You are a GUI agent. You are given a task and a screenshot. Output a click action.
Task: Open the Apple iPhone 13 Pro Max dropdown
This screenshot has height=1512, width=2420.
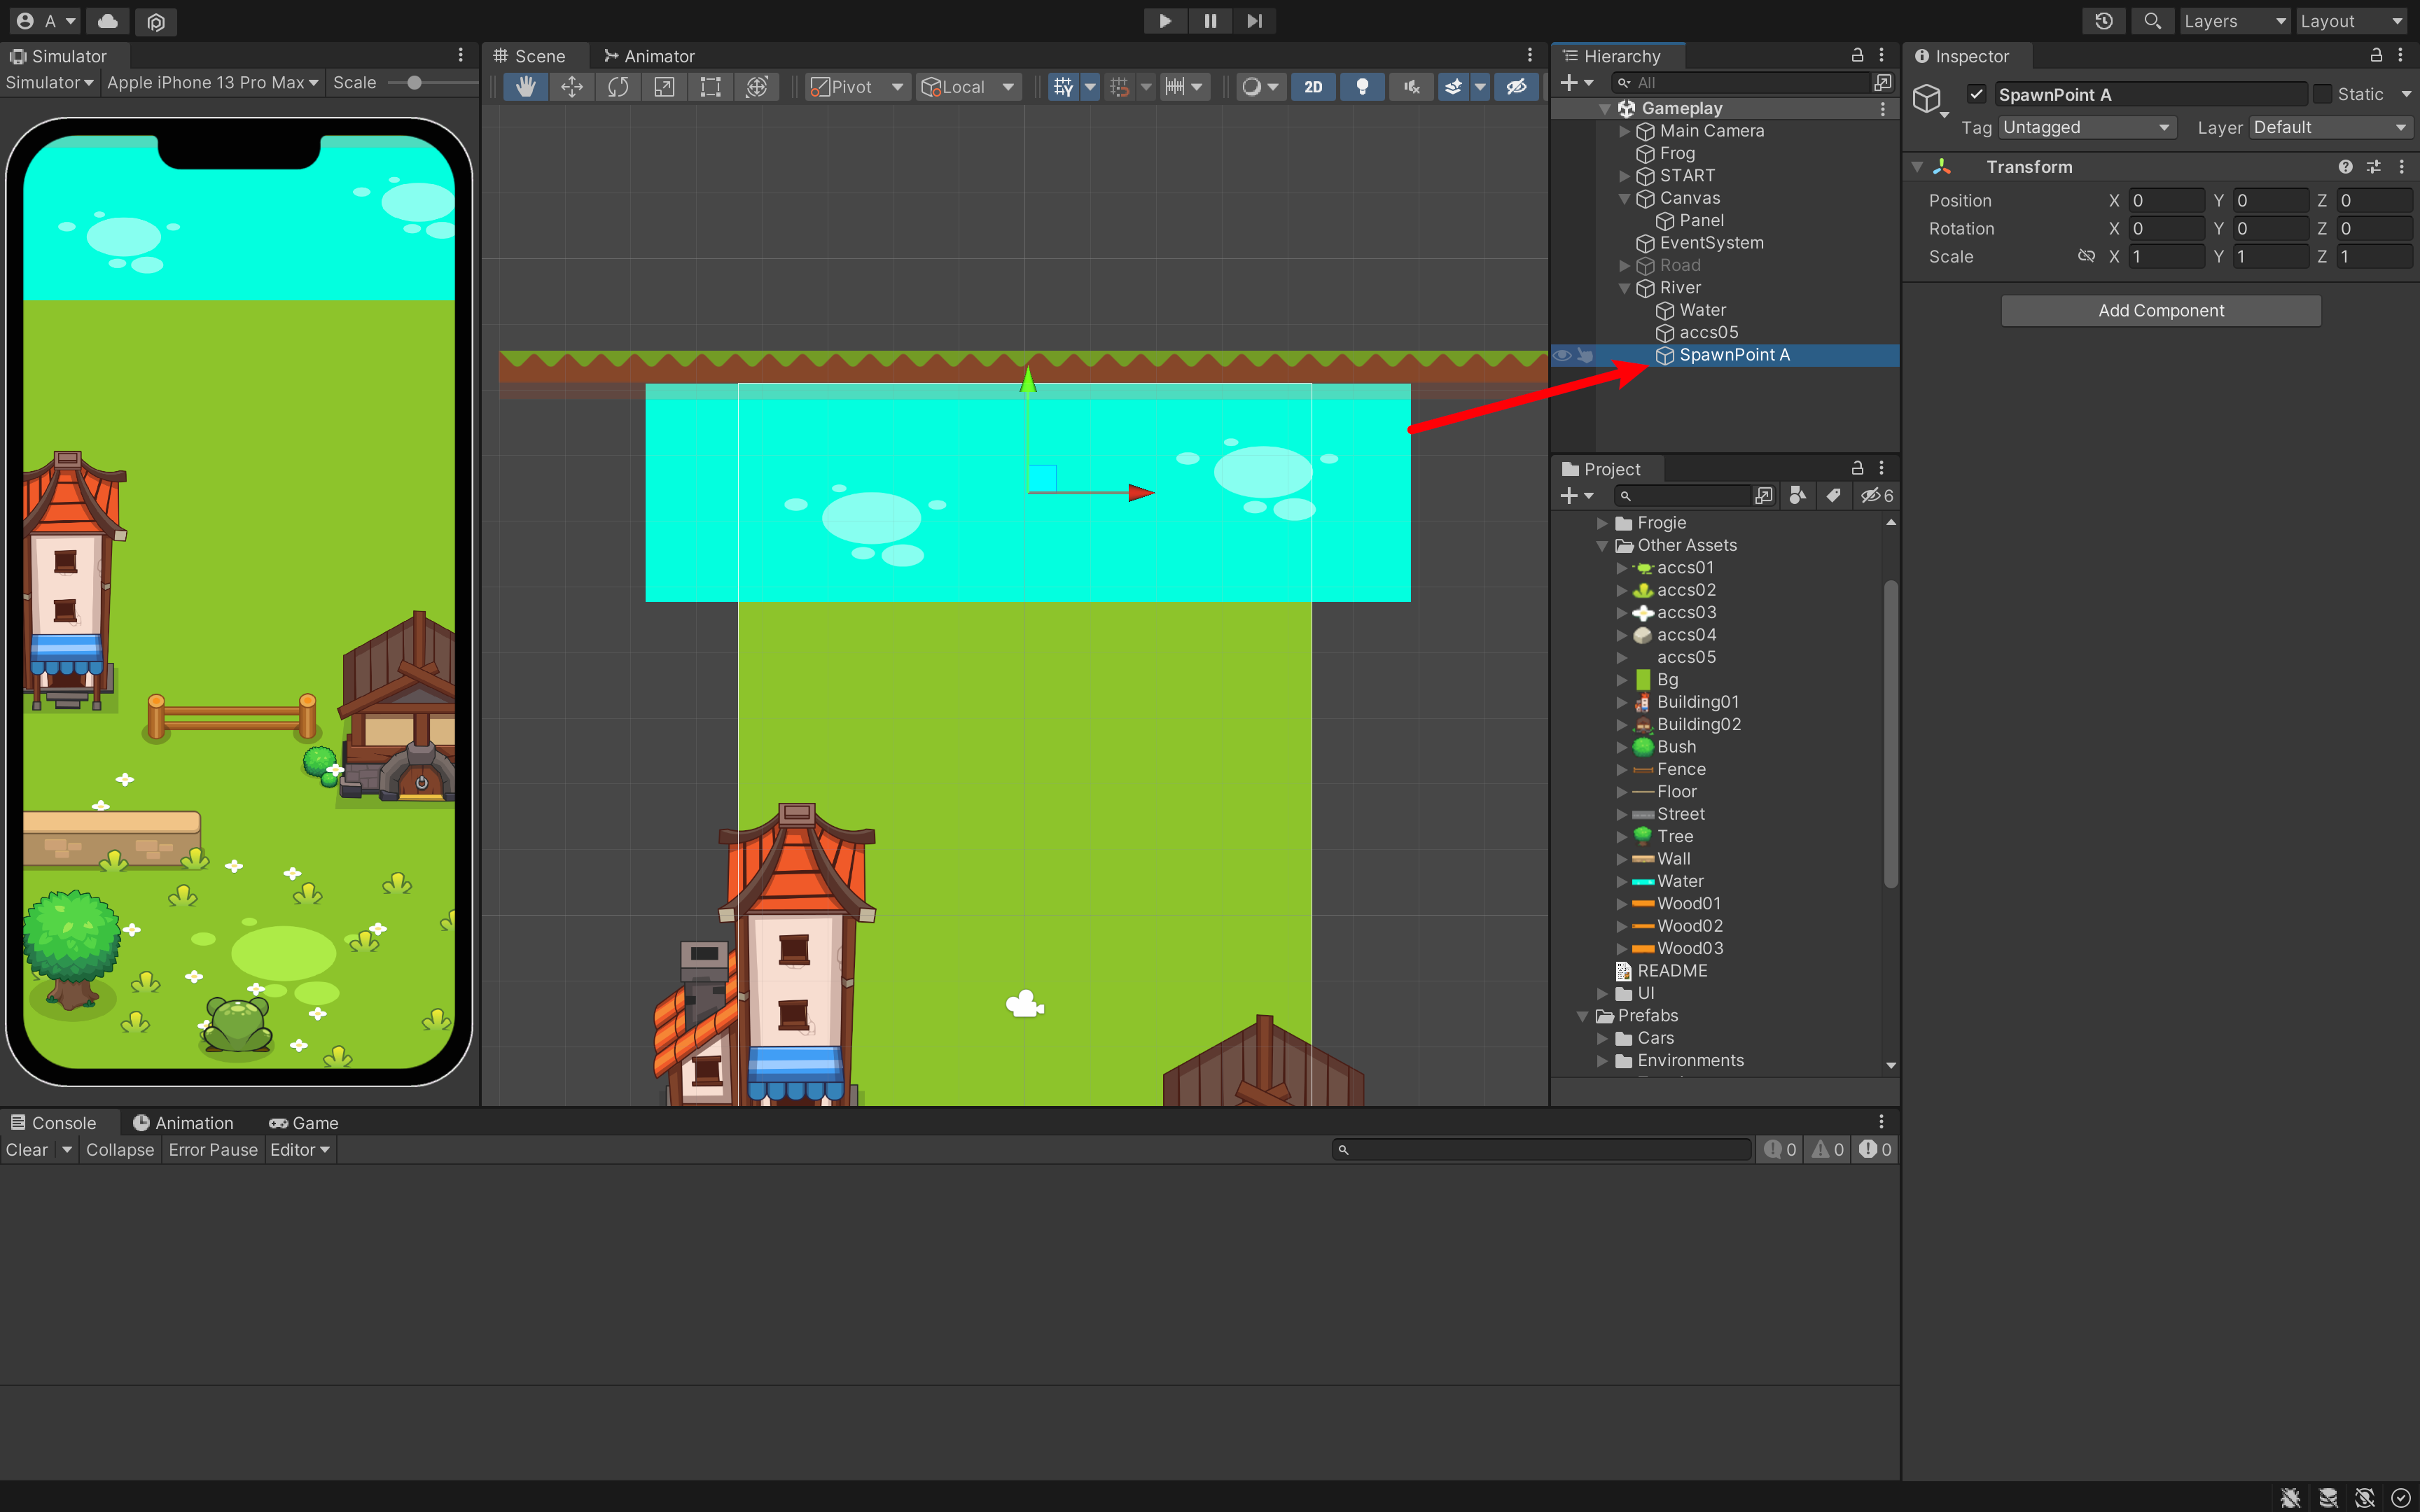coord(213,82)
